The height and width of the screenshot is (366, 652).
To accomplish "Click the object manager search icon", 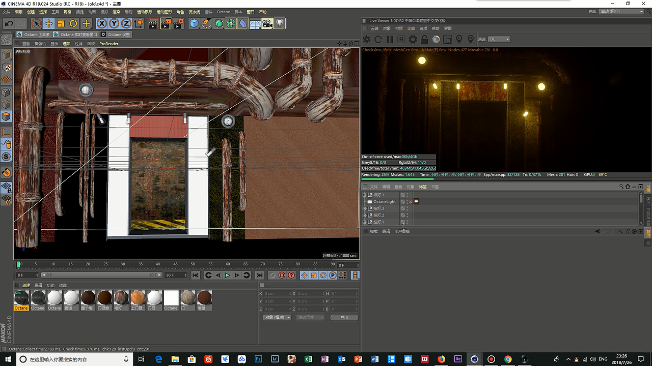I will click(x=621, y=187).
